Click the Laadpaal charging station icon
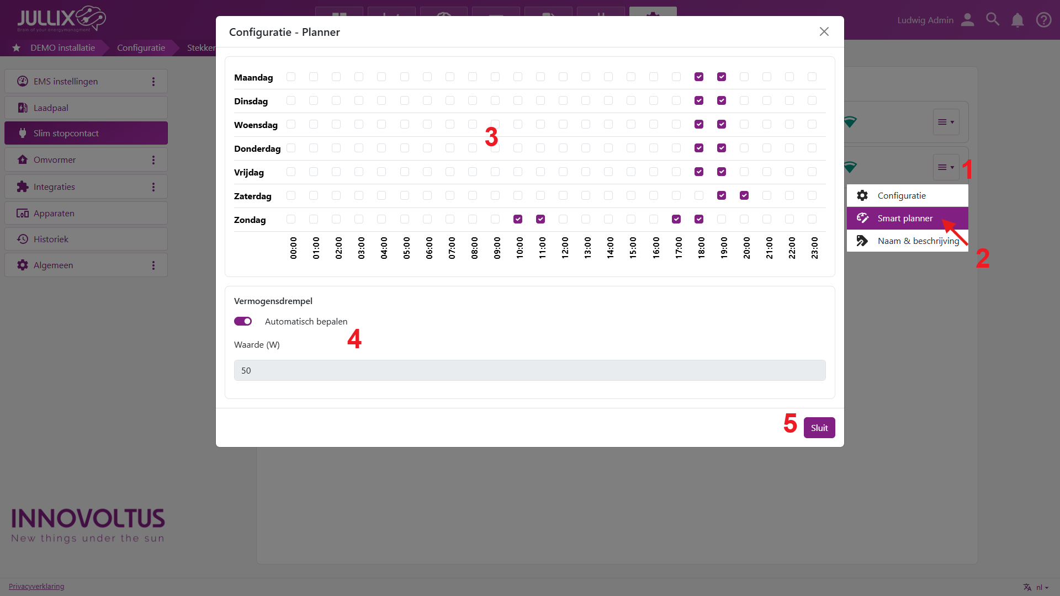This screenshot has height=596, width=1060. [23, 108]
